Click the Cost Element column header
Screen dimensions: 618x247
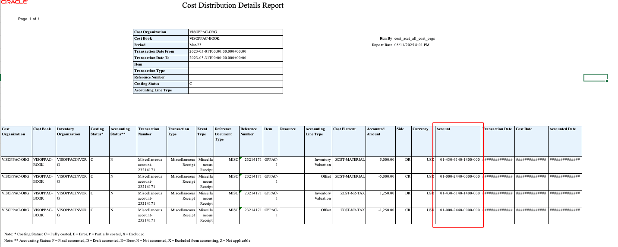[349, 141]
